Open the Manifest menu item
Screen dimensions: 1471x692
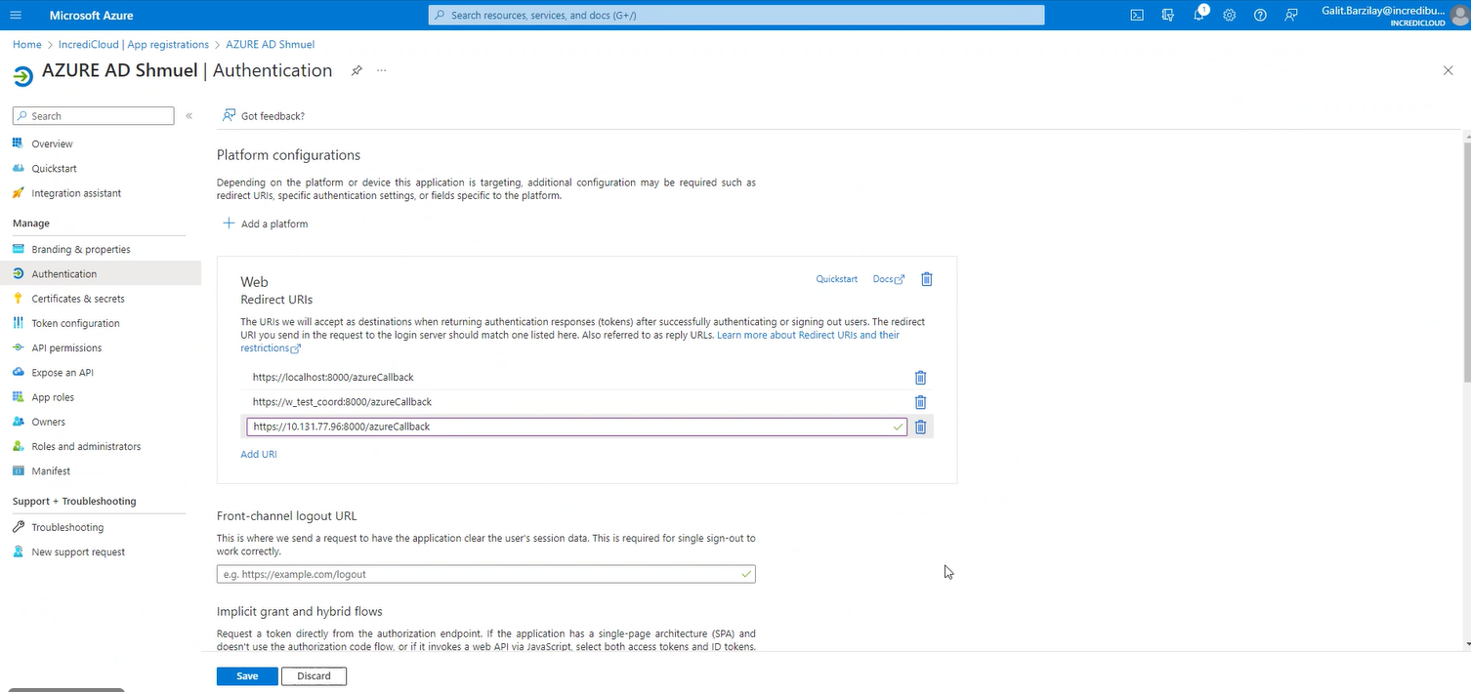tap(51, 471)
